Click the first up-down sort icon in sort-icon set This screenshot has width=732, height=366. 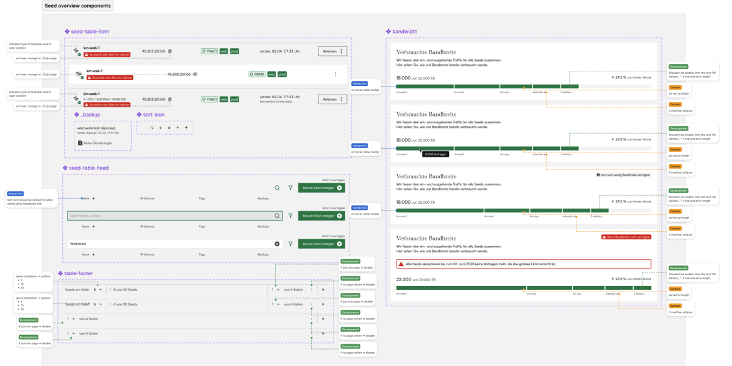[x=151, y=127]
